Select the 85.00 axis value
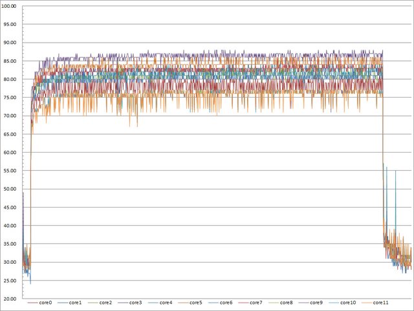The image size is (414, 311). (x=11, y=61)
